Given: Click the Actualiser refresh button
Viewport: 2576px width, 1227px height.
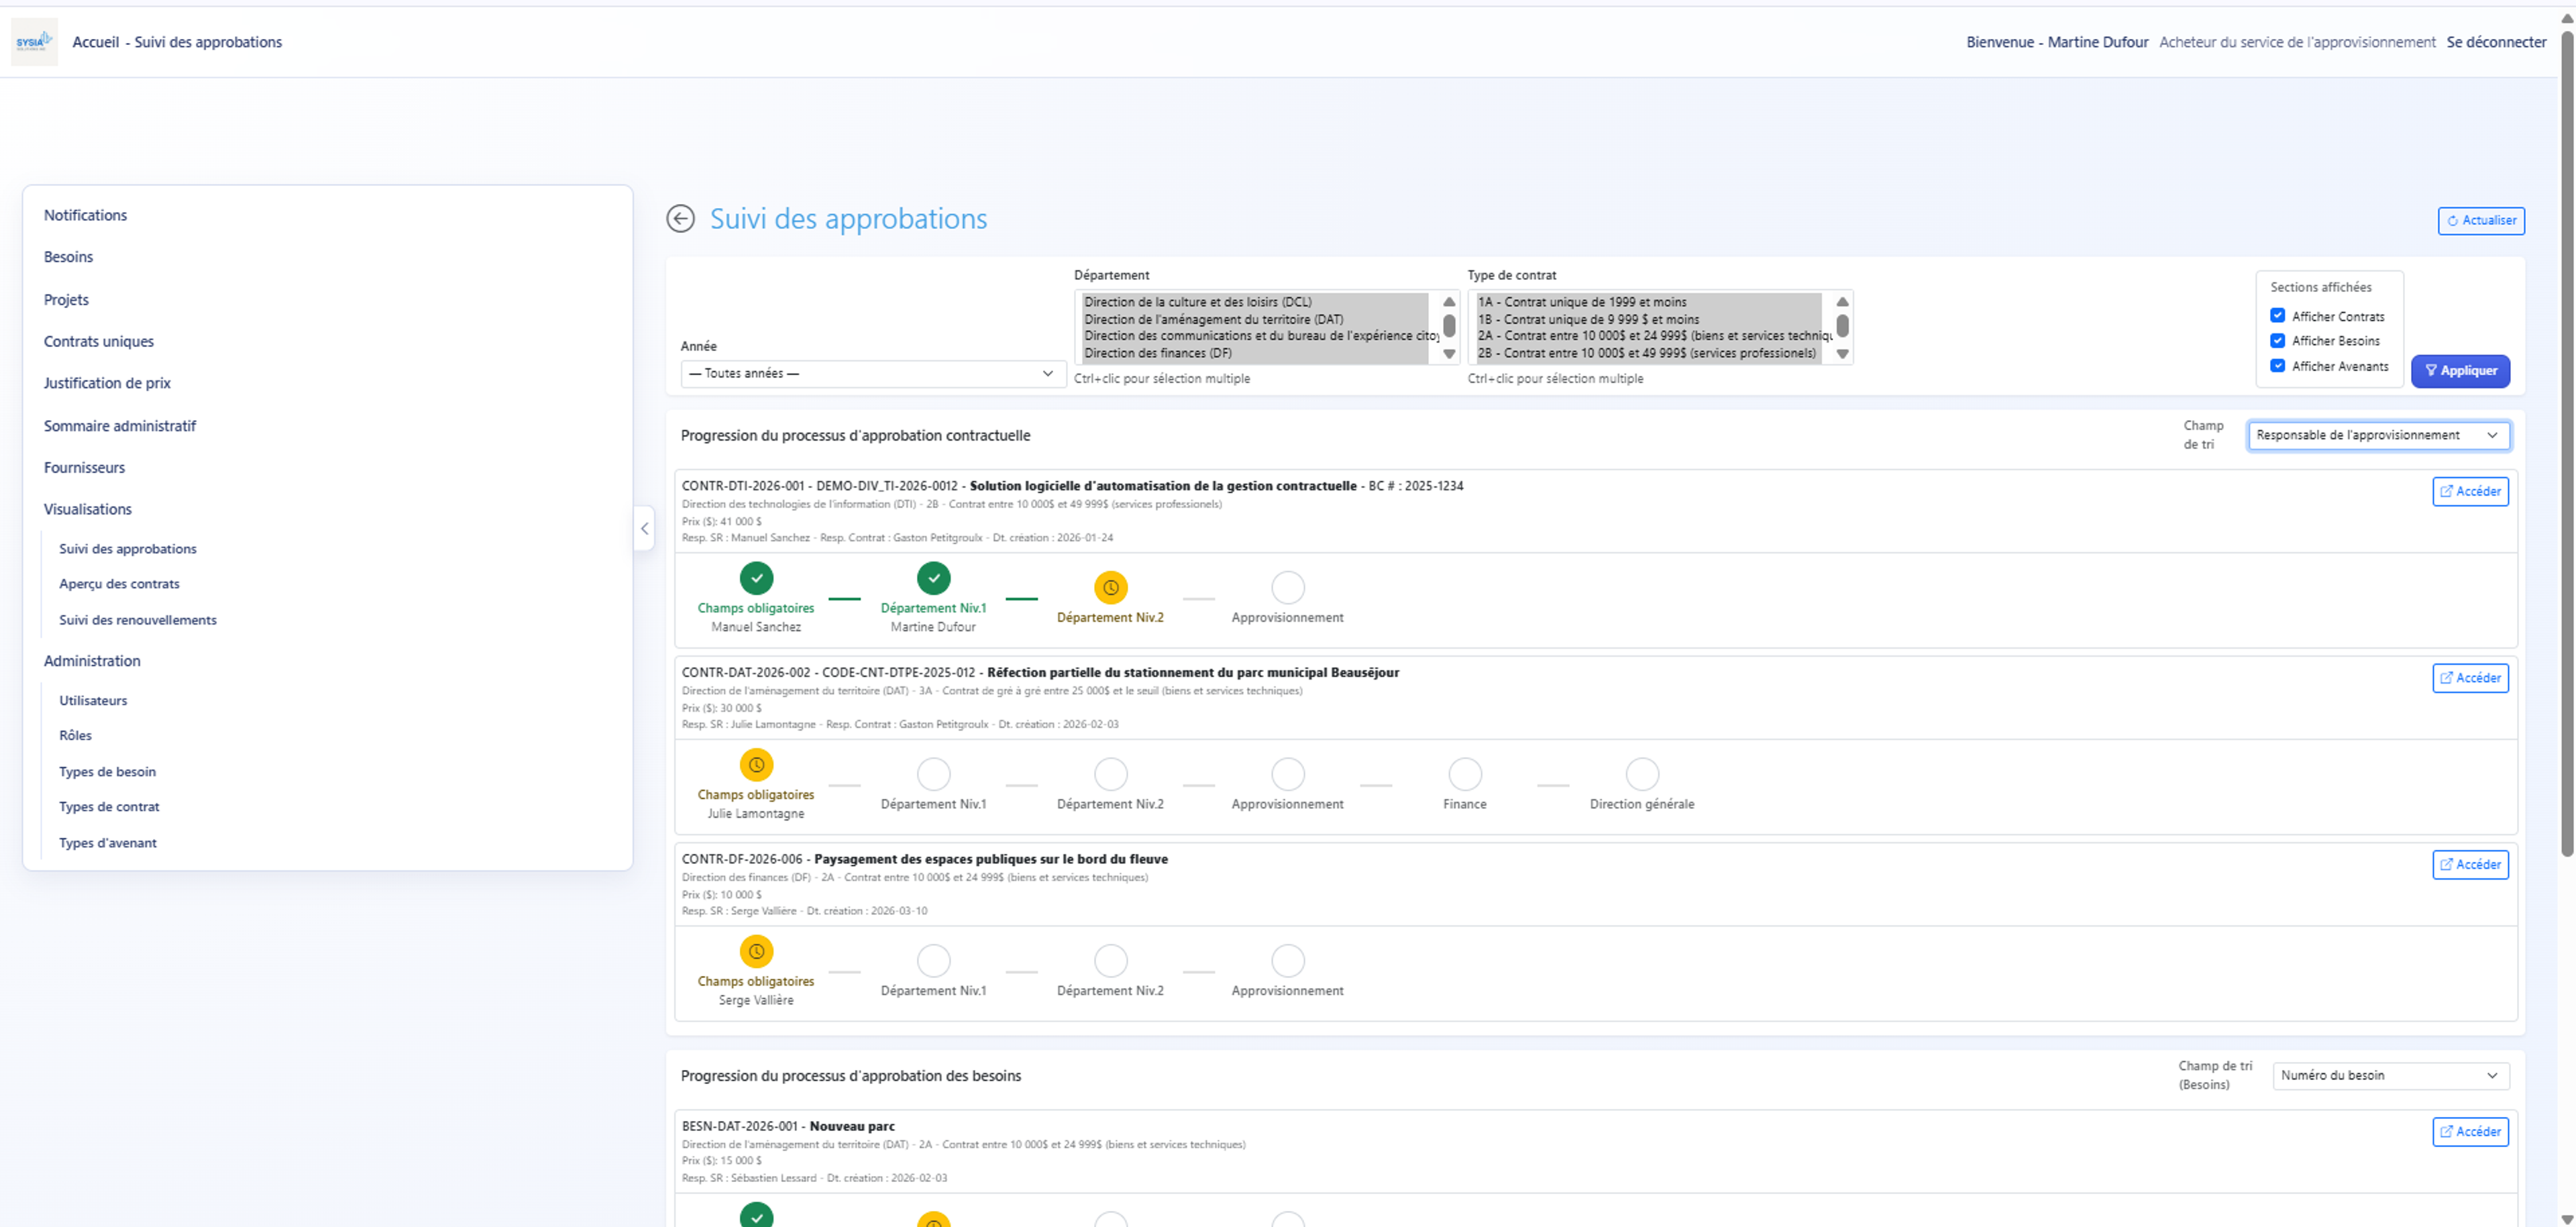Looking at the screenshot, I should (2481, 221).
